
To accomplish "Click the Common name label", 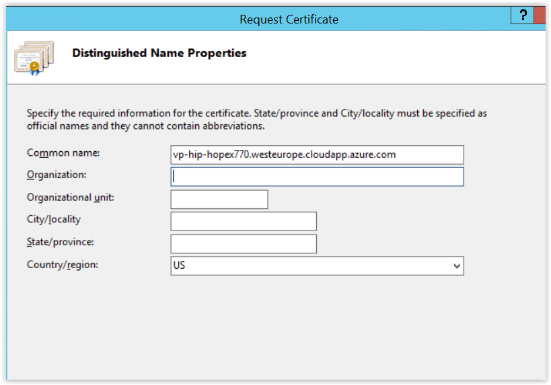I will (x=63, y=153).
